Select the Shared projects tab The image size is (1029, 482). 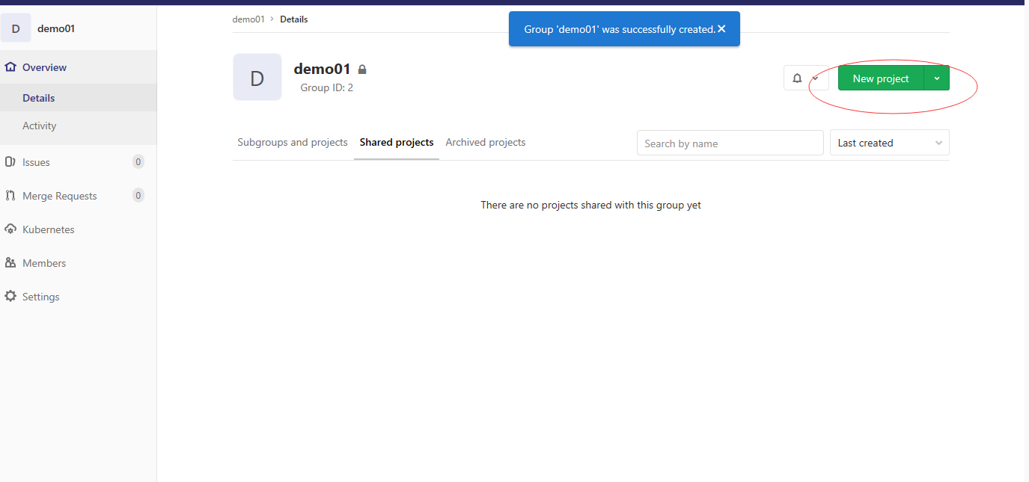(397, 142)
